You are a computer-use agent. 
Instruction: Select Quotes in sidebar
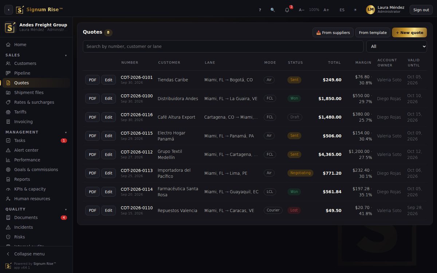tap(36, 83)
